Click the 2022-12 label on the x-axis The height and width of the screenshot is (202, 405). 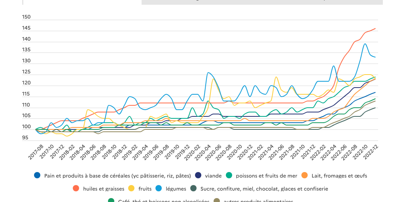pyautogui.click(x=371, y=151)
